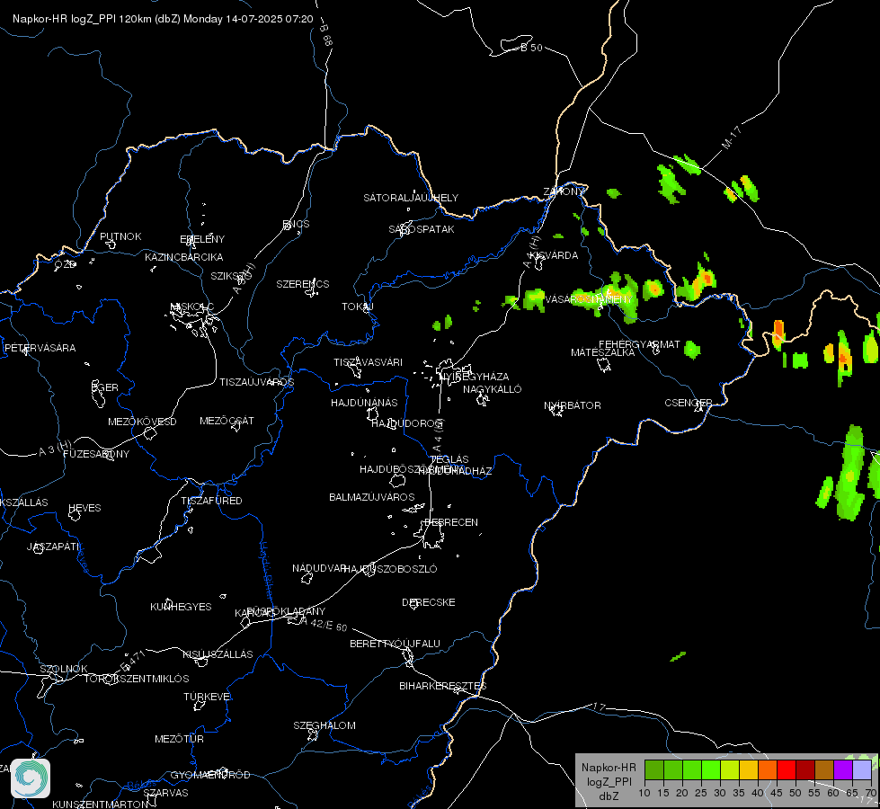Click the DEBRECEN city label
The image size is (880, 809).
point(450,522)
